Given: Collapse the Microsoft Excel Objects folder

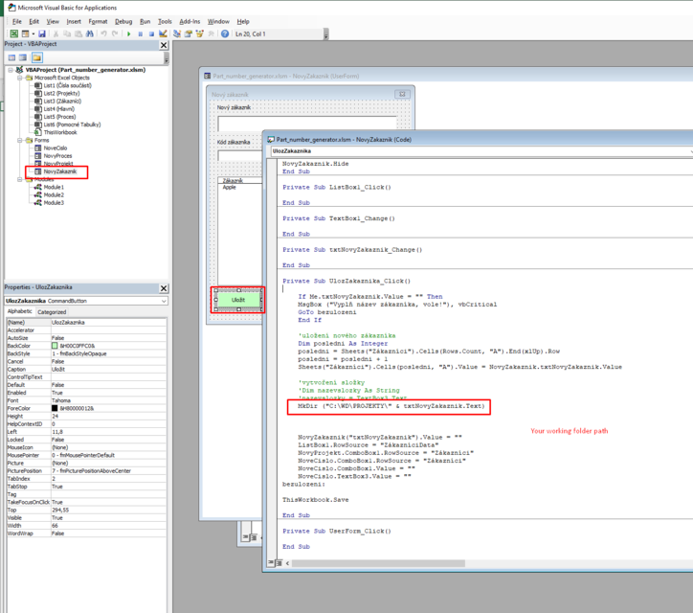Looking at the screenshot, I should click(20, 78).
